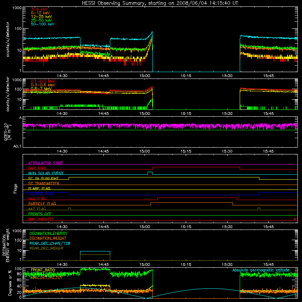This screenshot has width=302, height=302.
Task: Click the DECIMATION_WEIGHT legend label
Action: click(x=48, y=238)
